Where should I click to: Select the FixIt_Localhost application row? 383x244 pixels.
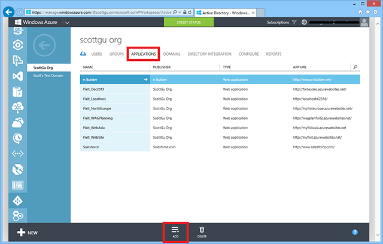click(x=220, y=99)
